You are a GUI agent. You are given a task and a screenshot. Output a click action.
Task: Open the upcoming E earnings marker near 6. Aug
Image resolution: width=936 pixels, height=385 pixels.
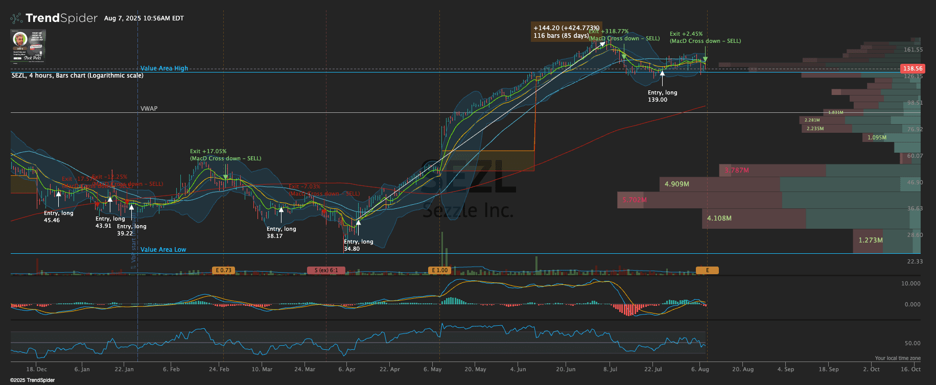coord(707,270)
